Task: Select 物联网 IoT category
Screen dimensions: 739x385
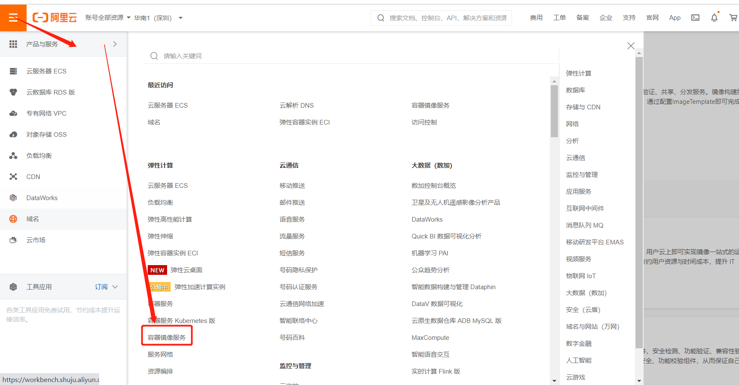Action: (581, 276)
